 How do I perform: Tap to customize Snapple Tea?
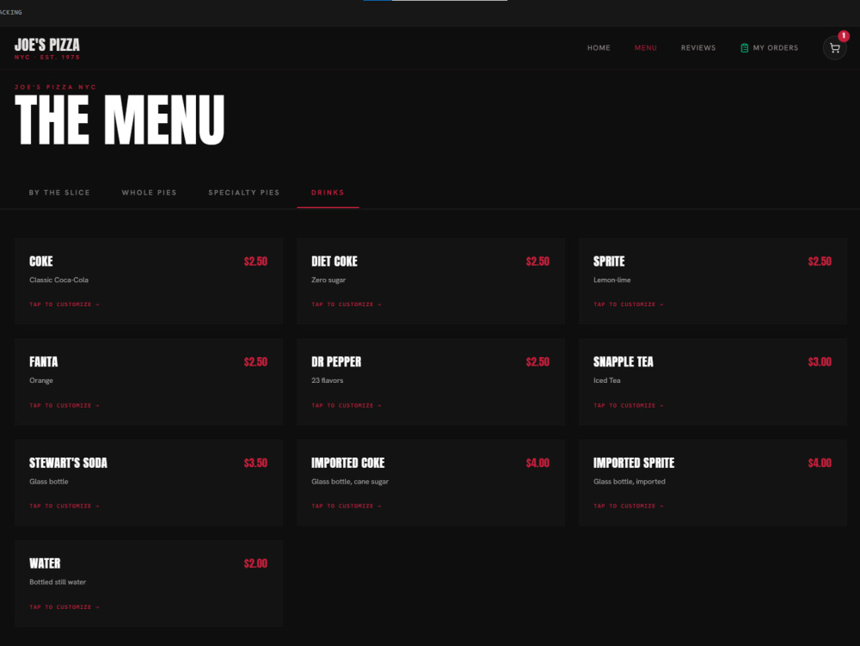coord(628,405)
